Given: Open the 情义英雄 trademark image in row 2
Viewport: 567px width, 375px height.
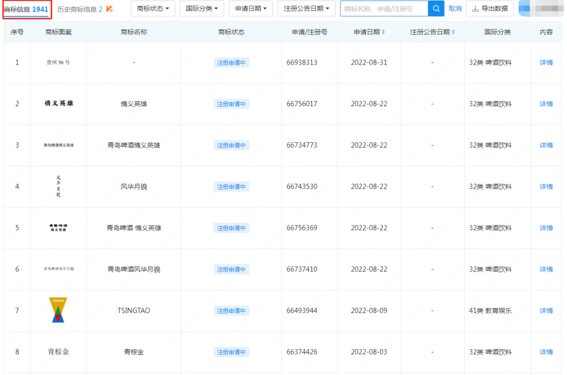Looking at the screenshot, I should pos(59,103).
